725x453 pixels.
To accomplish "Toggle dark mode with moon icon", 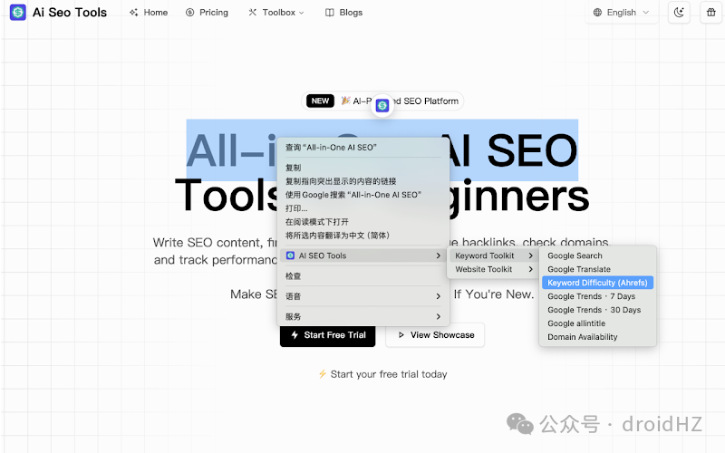I will (679, 13).
